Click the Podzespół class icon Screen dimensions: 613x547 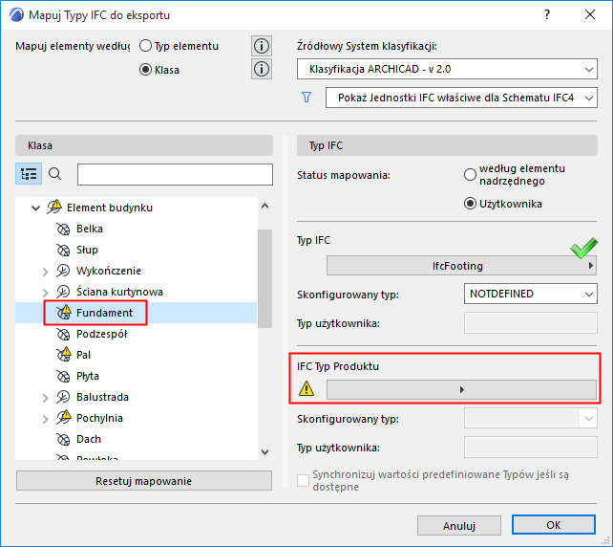pyautogui.click(x=63, y=334)
